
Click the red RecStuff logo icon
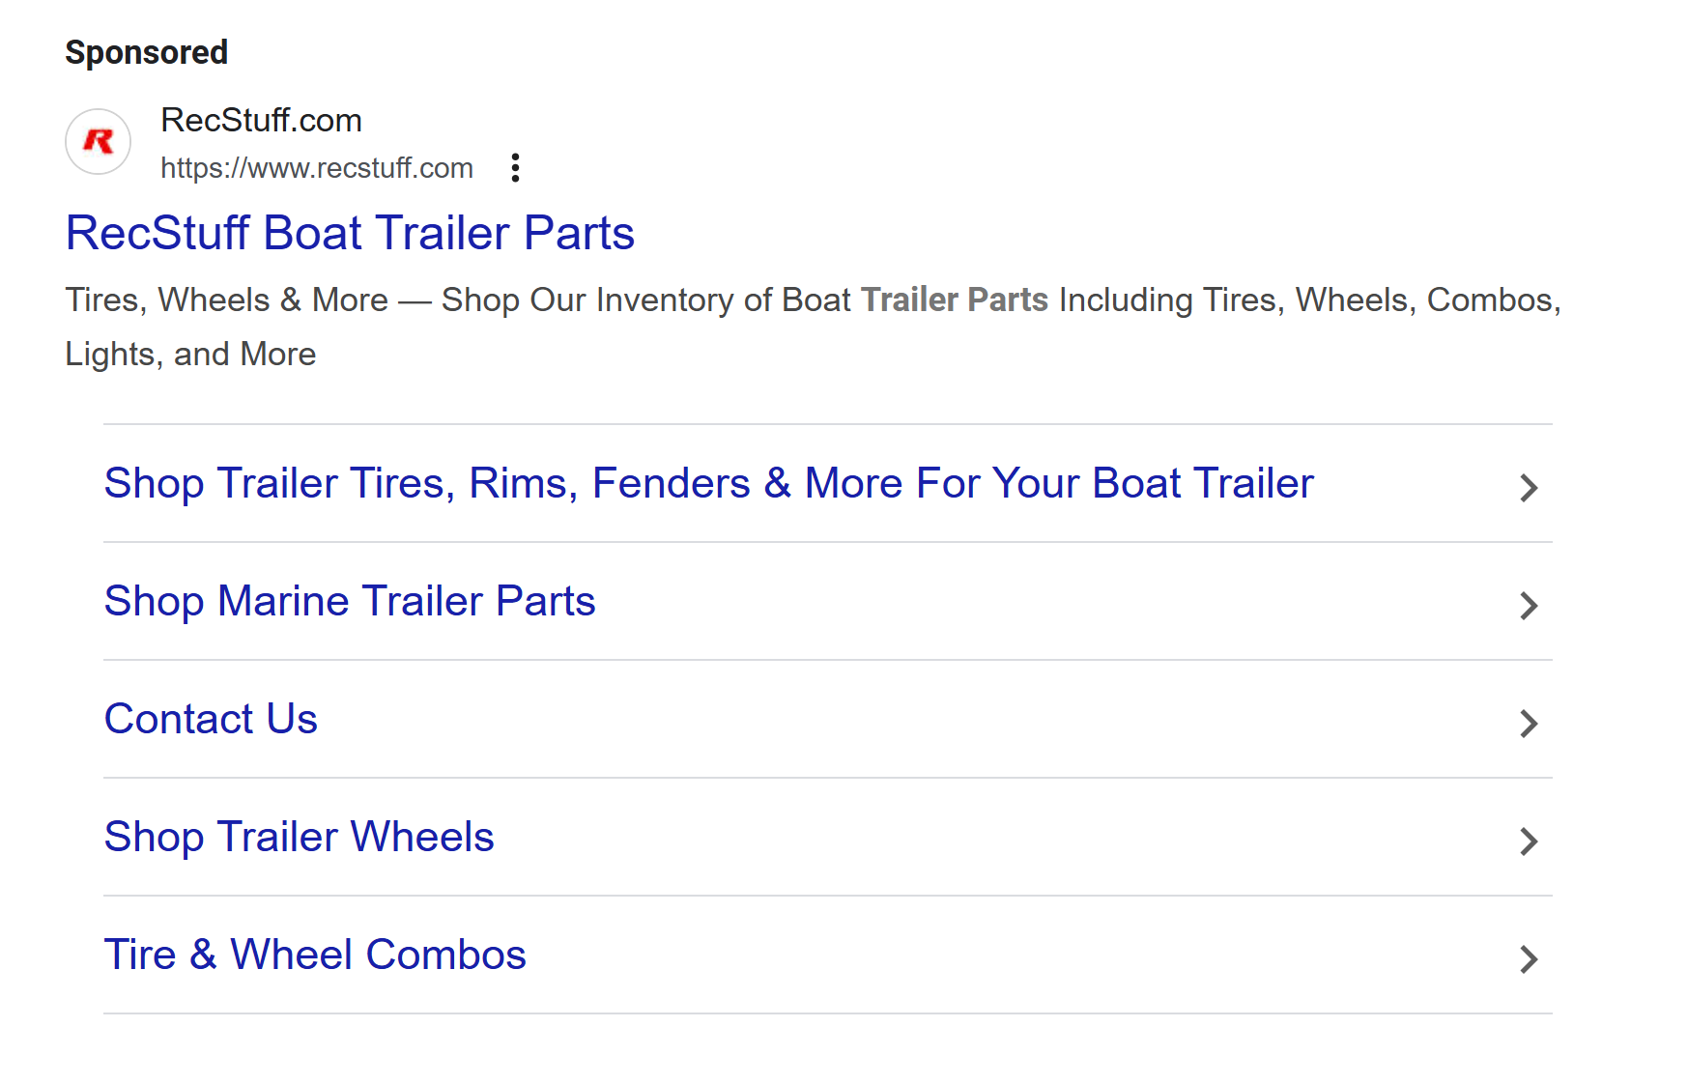pos(98,142)
